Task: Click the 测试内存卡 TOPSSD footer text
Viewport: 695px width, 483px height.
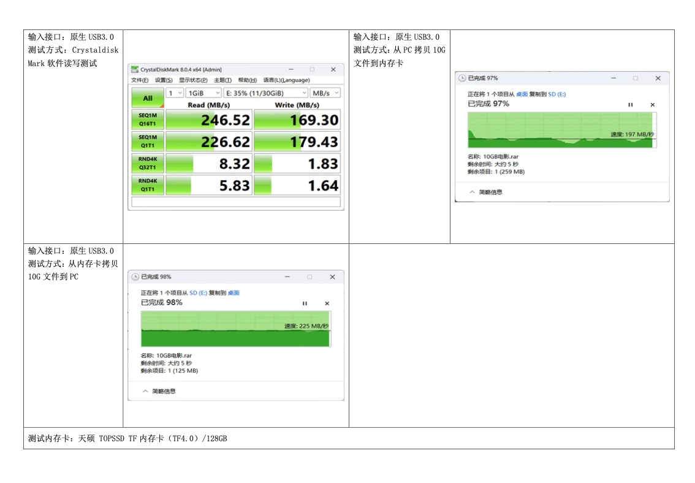Action: coord(127,438)
